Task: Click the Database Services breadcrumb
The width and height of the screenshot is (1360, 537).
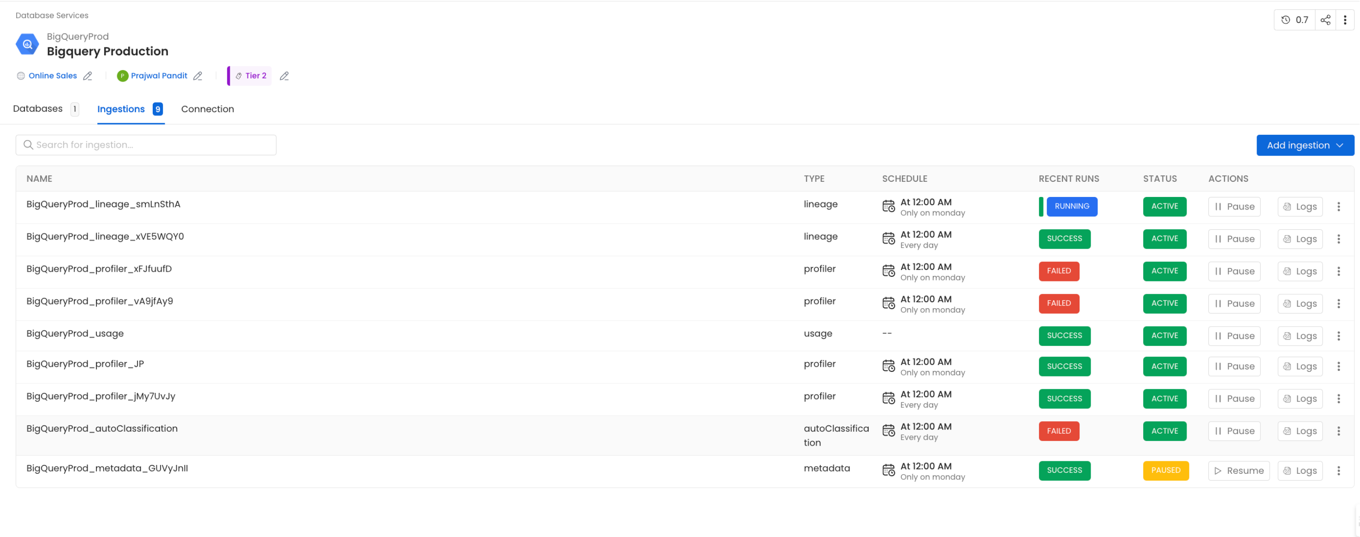Action: [x=52, y=15]
